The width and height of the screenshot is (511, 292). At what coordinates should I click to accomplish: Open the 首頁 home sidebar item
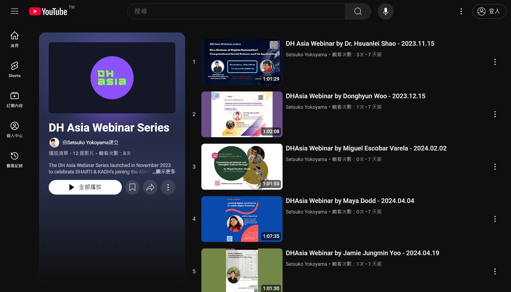click(x=15, y=39)
